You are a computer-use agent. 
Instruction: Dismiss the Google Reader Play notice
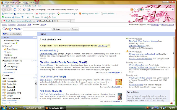tap(109, 45)
